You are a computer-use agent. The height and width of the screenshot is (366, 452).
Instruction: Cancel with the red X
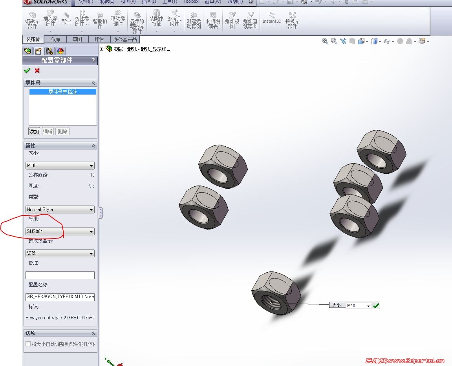click(x=37, y=70)
